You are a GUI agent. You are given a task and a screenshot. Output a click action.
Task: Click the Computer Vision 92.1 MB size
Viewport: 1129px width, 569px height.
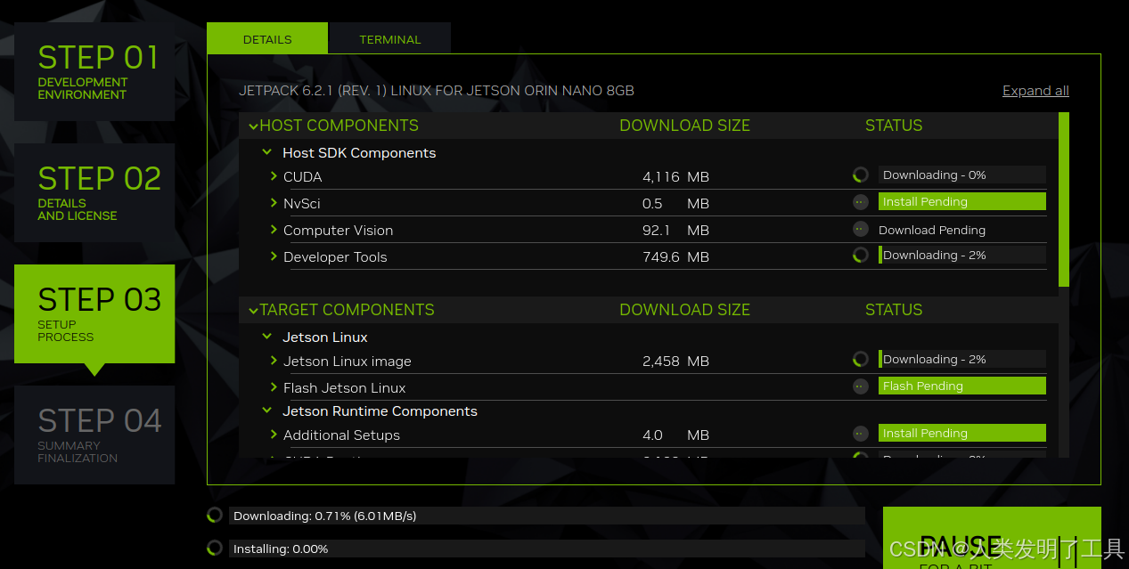[x=675, y=231]
